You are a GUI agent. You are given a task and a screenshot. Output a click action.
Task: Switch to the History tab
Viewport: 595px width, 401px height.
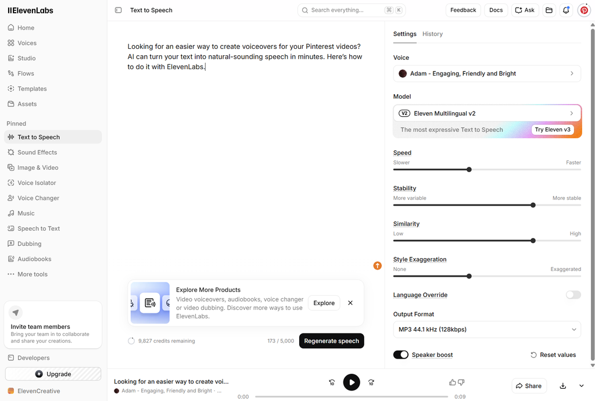click(x=432, y=34)
